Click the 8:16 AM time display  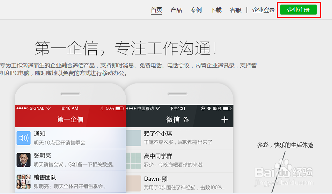pyautogui.click(x=70, y=108)
